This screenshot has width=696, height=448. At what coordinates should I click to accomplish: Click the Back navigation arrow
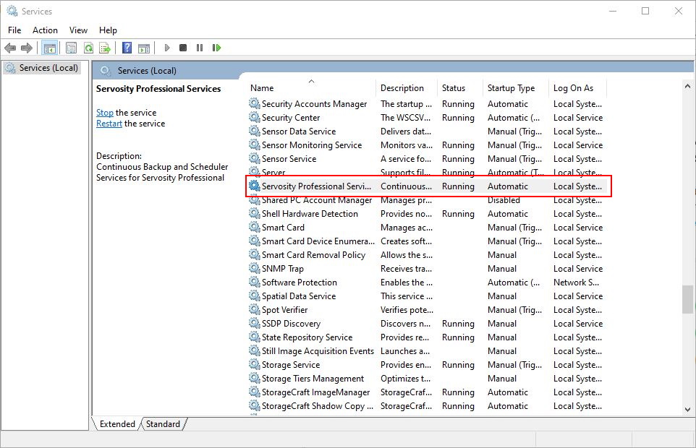(10, 48)
